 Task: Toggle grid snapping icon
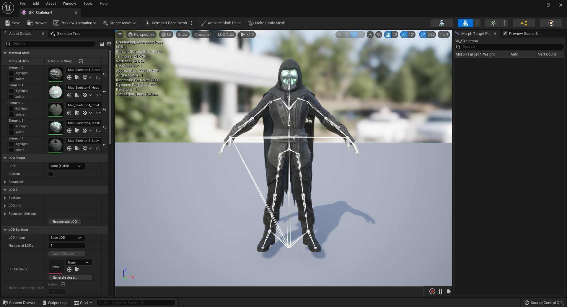[388, 35]
